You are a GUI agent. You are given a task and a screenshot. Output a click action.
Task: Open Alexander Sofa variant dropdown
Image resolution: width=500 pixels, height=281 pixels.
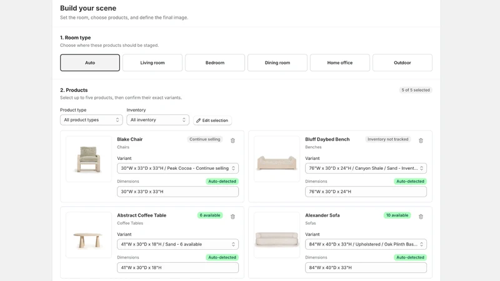(x=366, y=244)
